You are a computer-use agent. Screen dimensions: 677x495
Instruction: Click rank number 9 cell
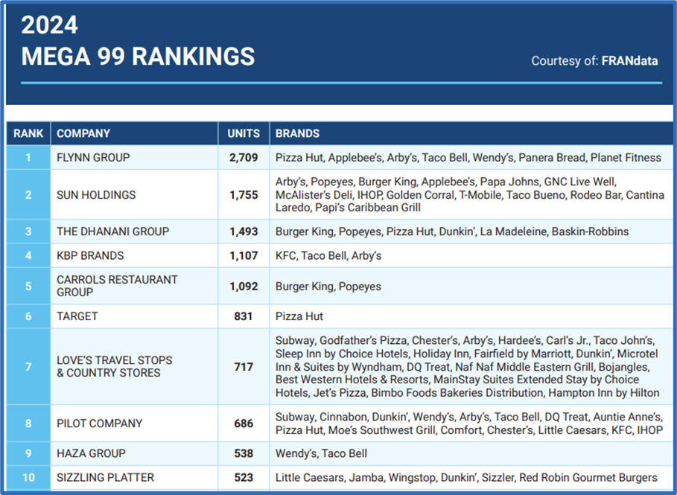[x=28, y=453]
